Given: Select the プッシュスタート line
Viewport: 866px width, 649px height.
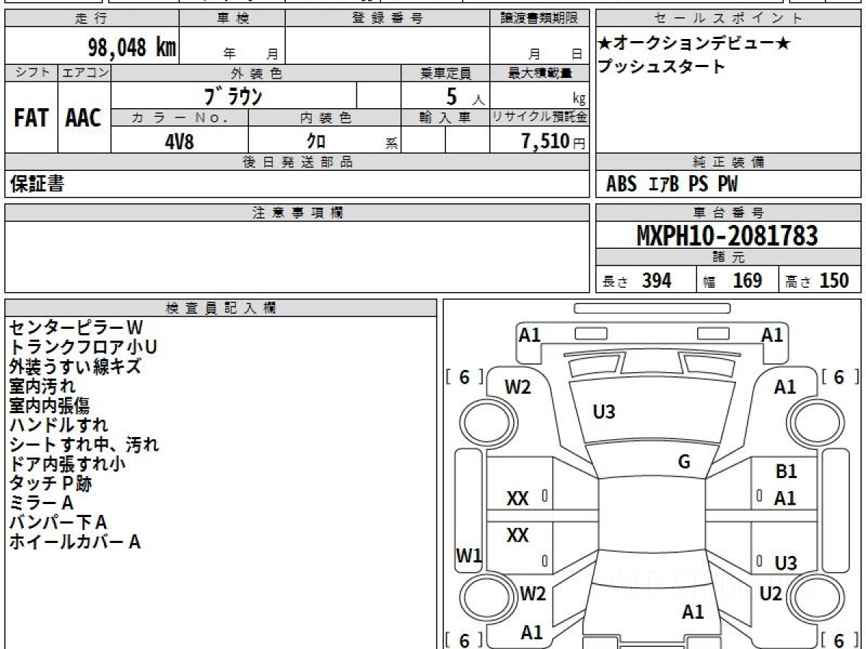Looking at the screenshot, I should point(662,66).
